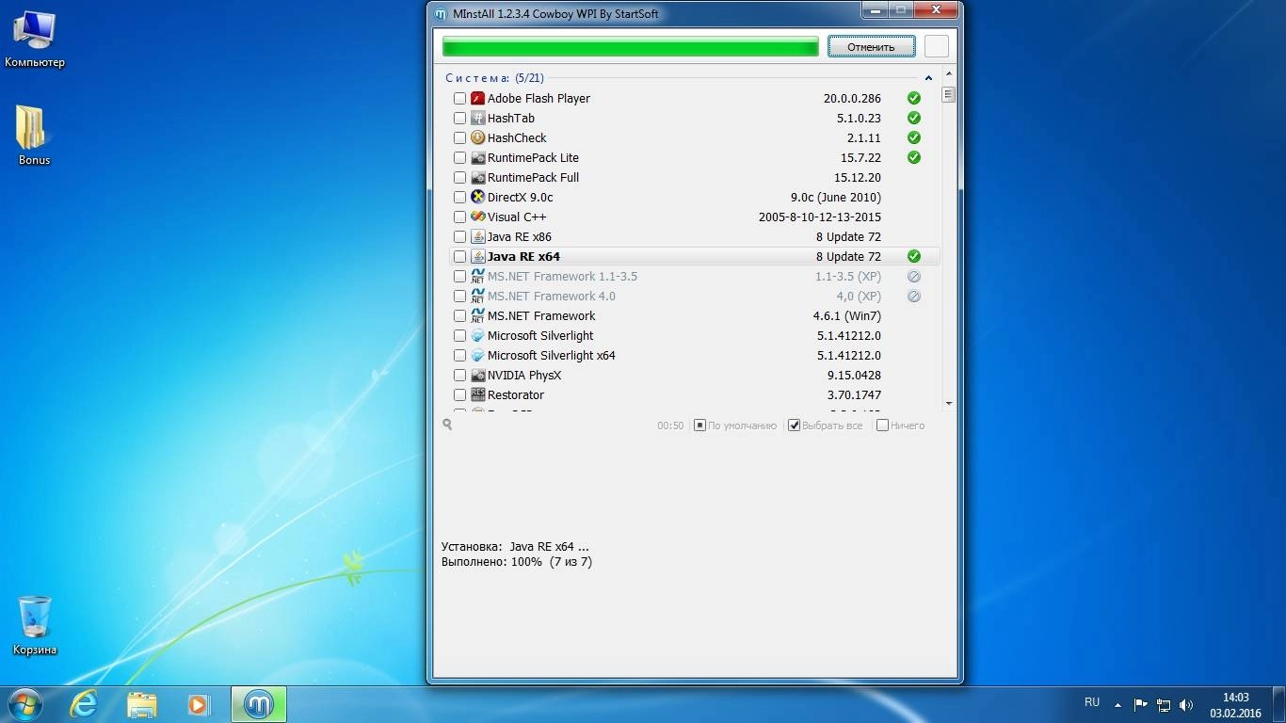Click the 9.0c (June 2010) text

[x=836, y=197]
